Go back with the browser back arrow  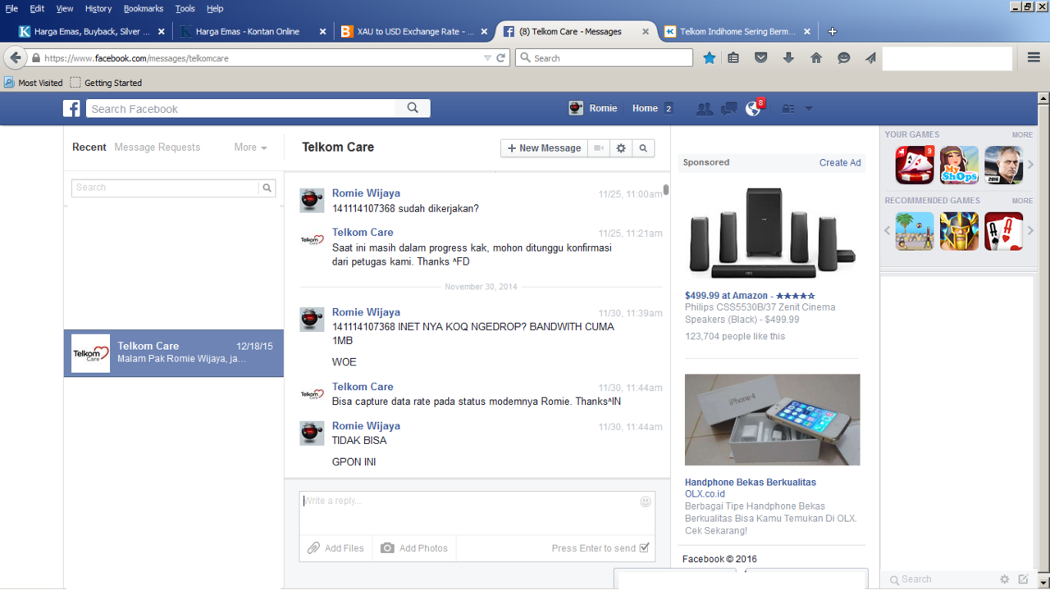tap(15, 58)
